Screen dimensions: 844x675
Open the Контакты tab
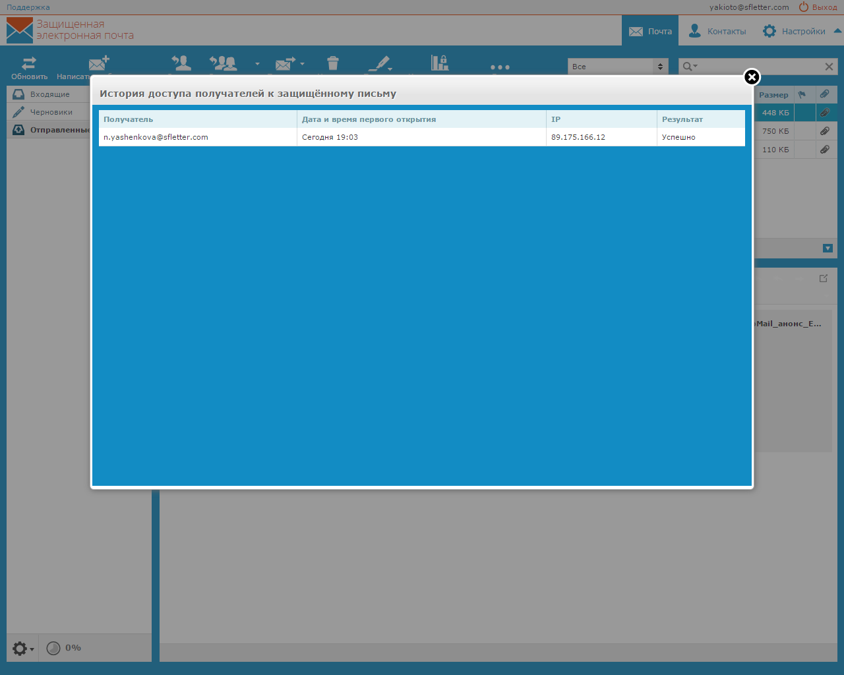pyautogui.click(x=717, y=31)
